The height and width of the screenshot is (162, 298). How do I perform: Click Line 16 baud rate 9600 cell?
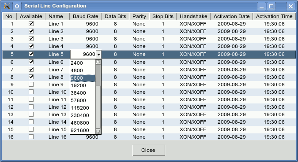click(86, 137)
